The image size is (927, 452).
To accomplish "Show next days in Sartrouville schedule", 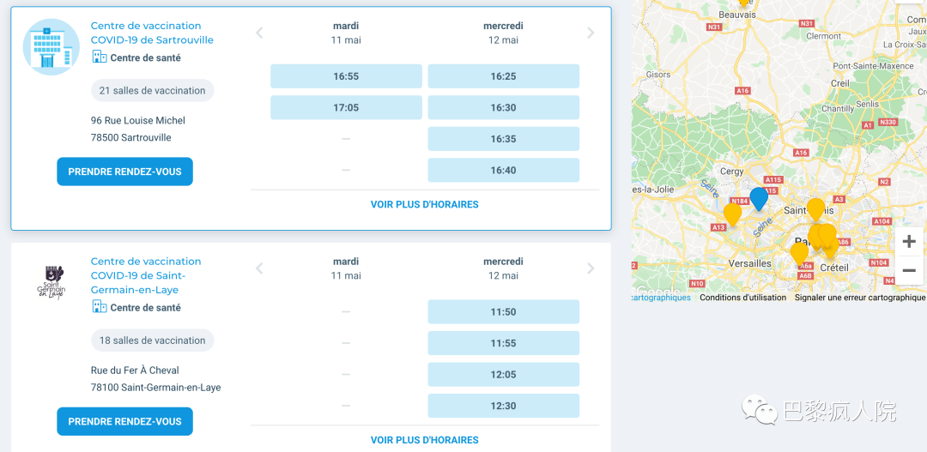I will (x=591, y=33).
